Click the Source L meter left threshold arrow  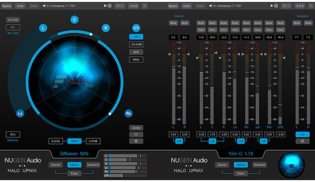tap(170, 54)
